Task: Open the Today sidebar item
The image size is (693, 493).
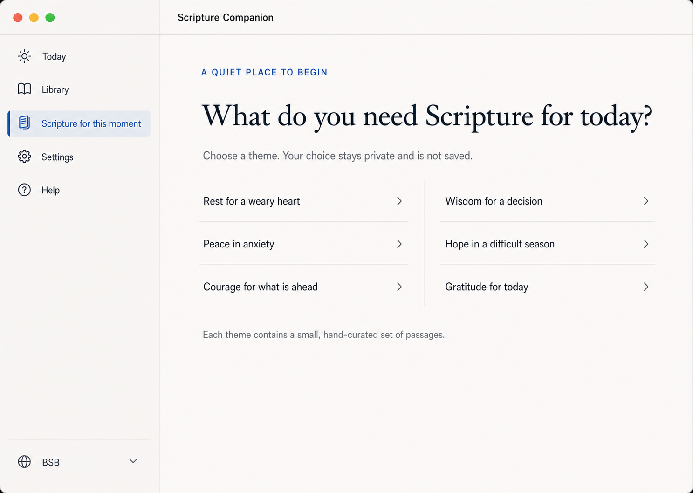Action: coord(79,56)
